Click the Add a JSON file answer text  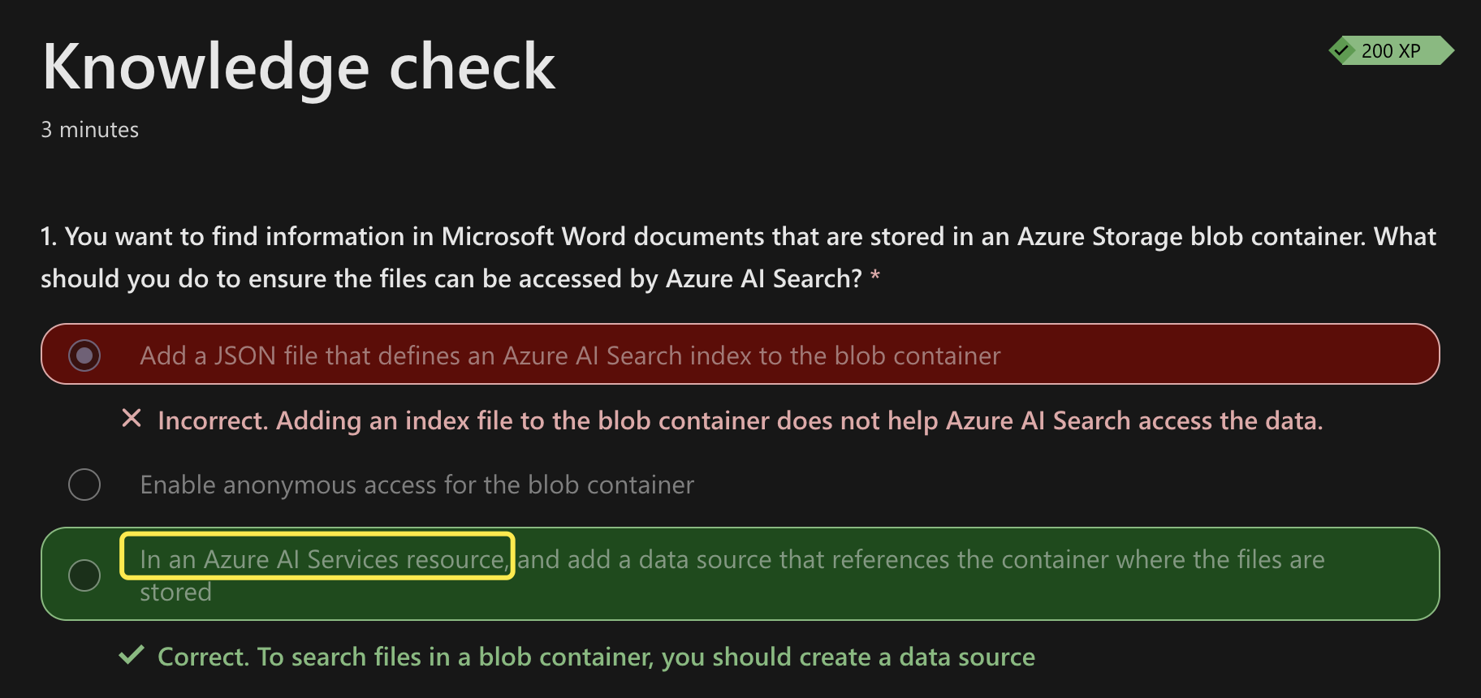(570, 355)
